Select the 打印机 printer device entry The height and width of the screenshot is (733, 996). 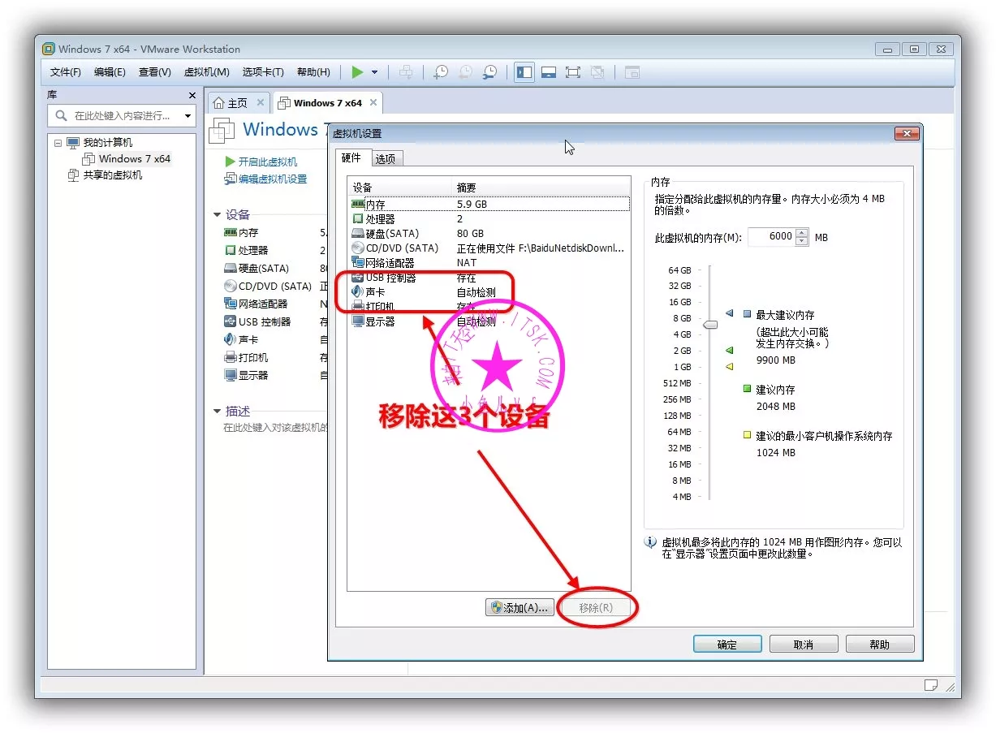tap(379, 307)
